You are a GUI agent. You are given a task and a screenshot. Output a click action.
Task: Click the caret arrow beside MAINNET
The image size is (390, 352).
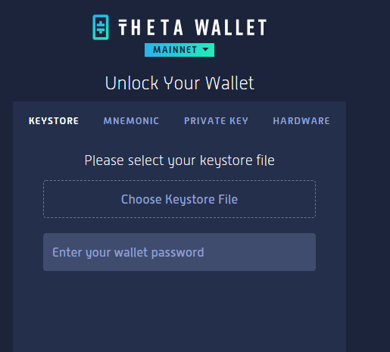point(206,49)
